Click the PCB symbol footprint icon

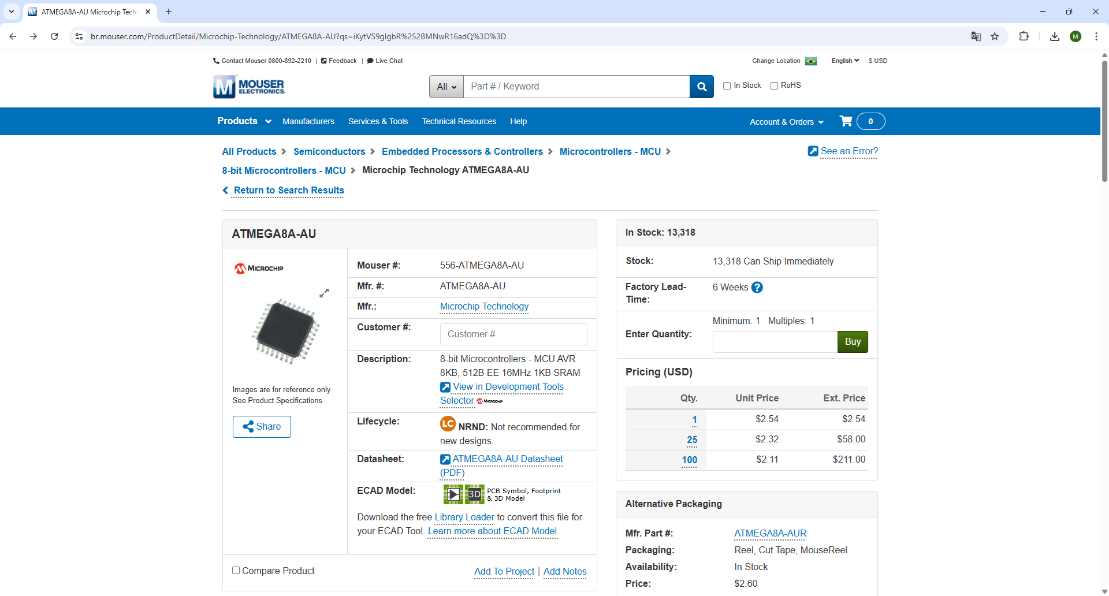click(x=453, y=494)
